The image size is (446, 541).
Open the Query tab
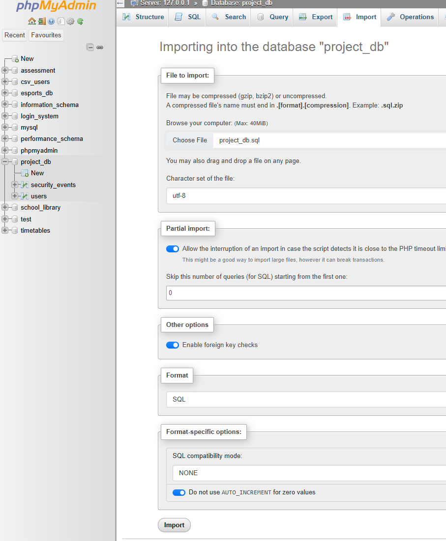pos(272,17)
